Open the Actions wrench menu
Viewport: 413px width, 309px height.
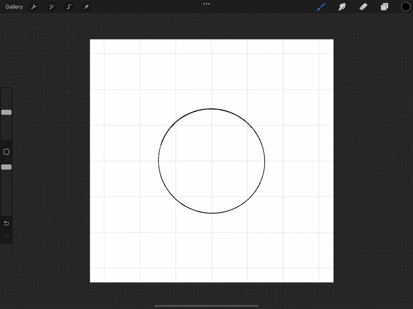(x=34, y=7)
